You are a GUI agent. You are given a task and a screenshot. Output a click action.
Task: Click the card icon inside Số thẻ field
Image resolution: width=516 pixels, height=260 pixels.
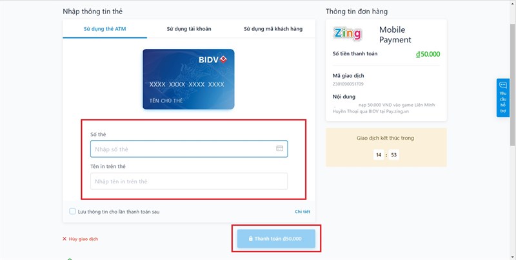click(x=279, y=149)
